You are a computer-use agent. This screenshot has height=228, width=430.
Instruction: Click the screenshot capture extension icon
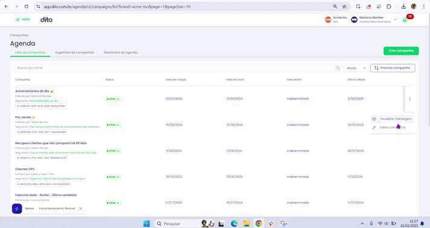358,6
